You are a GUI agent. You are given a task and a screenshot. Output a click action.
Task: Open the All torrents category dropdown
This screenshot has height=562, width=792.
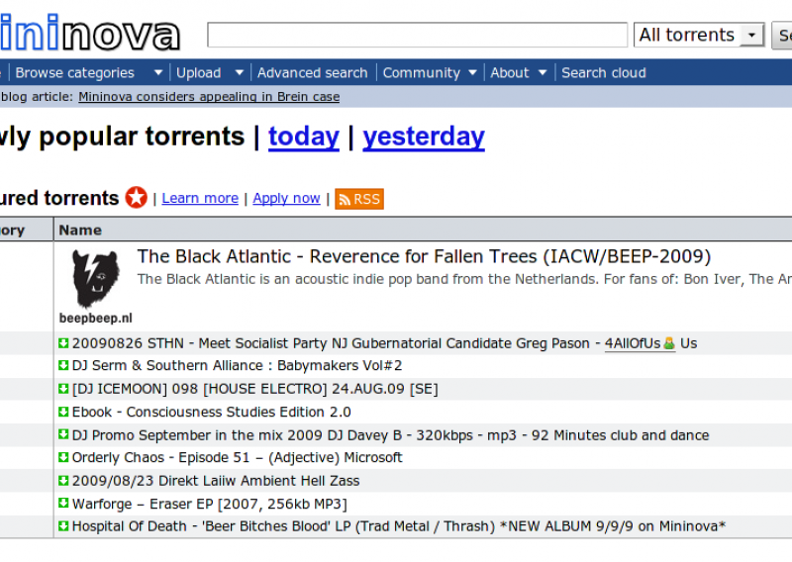tap(699, 35)
